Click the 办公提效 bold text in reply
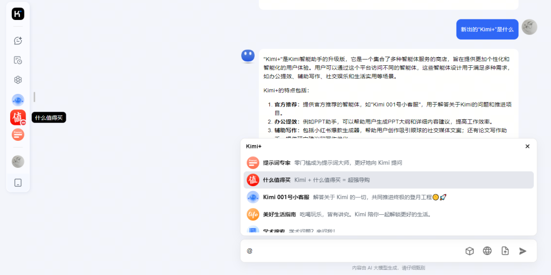This screenshot has height=275, width=551. point(287,122)
